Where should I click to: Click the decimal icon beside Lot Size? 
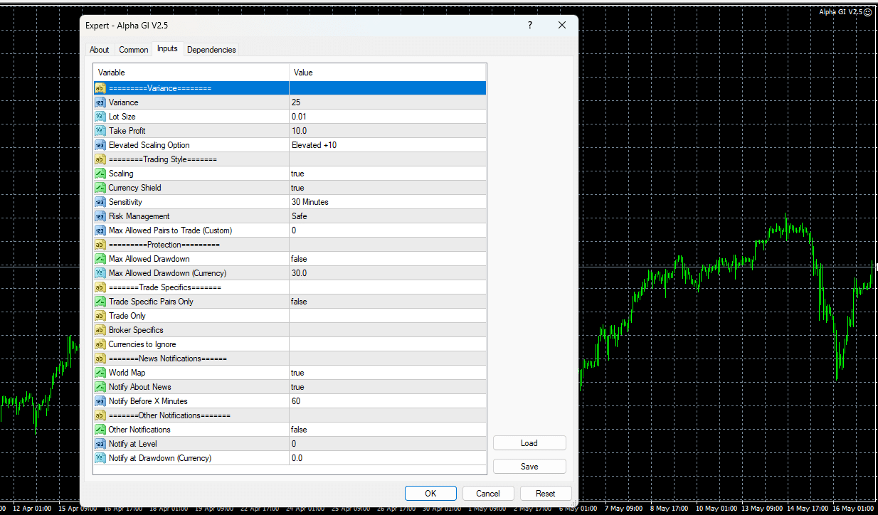100,117
